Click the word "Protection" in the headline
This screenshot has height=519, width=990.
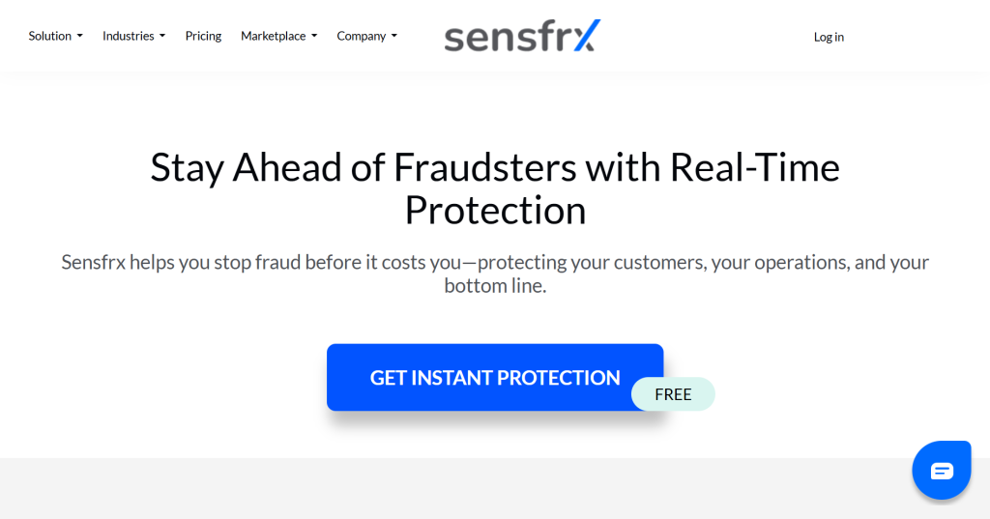(495, 211)
